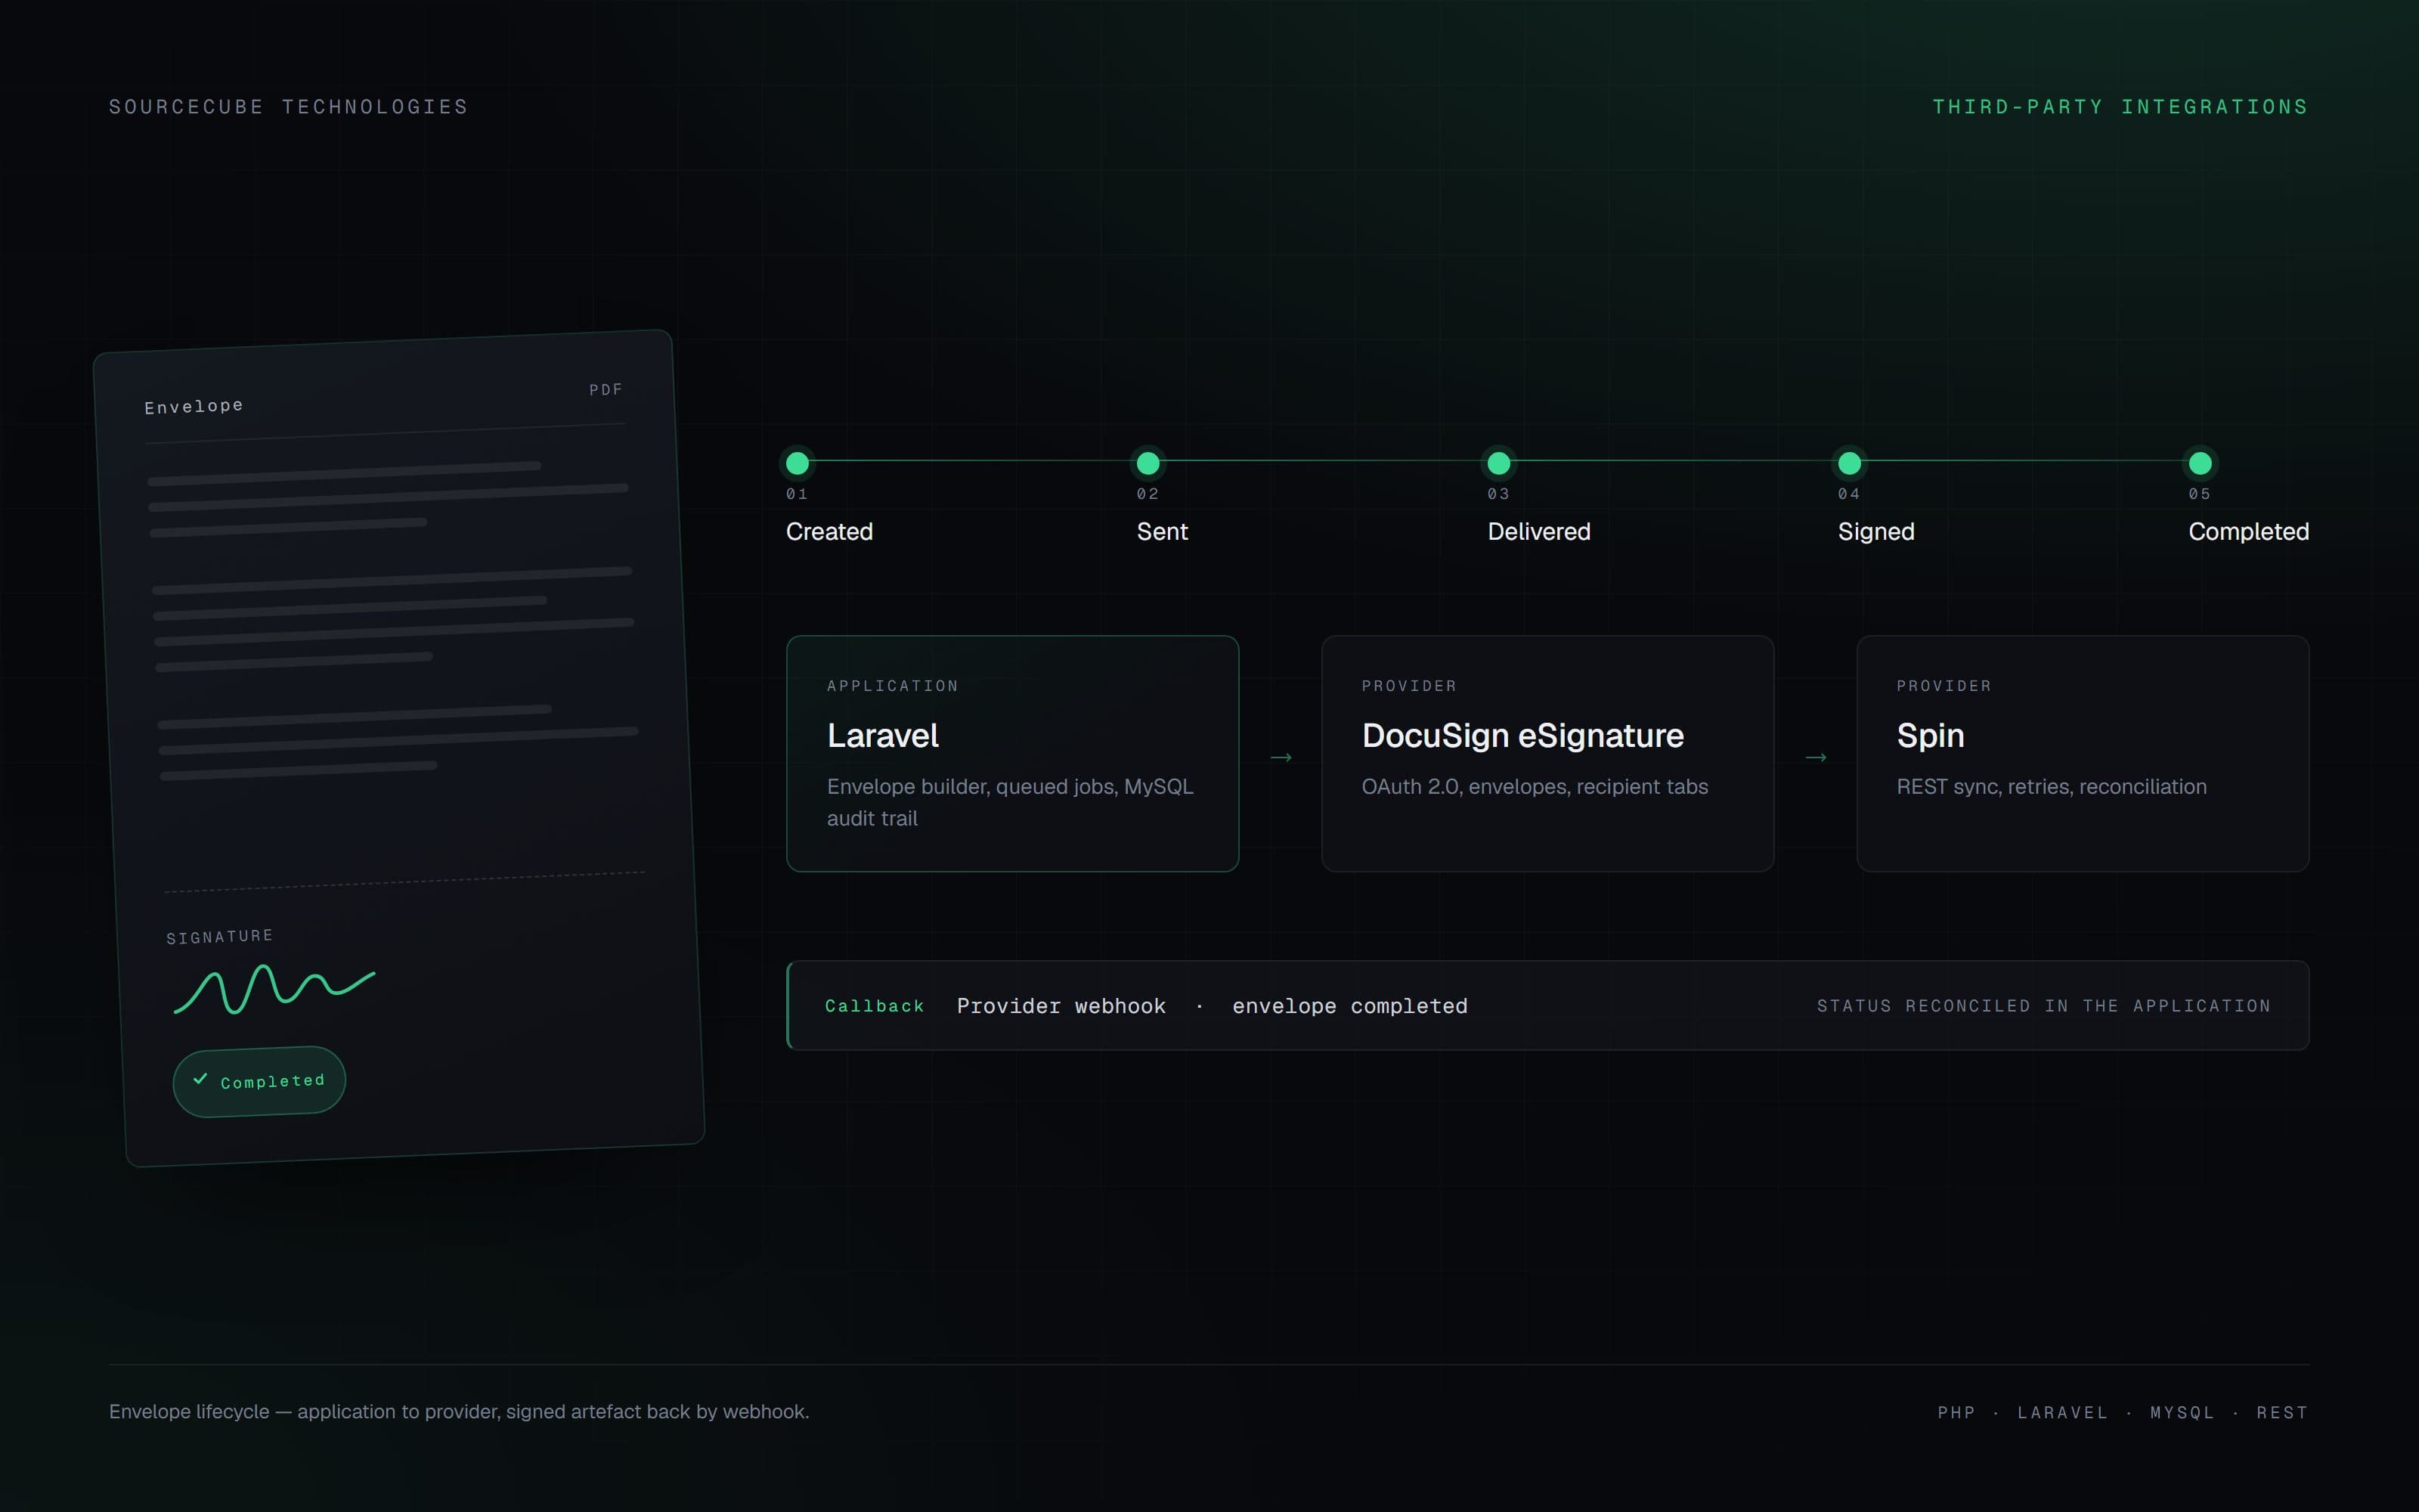
Task: Click the step number 05
Action: point(2200,494)
